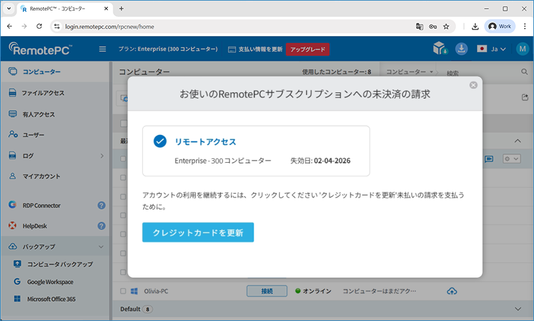Screen dimensions: 534x321
Task: Click the RemotePC logo
Action: [x=41, y=49]
